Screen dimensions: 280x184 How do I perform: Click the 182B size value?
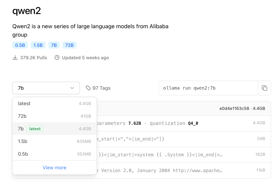coord(260,154)
